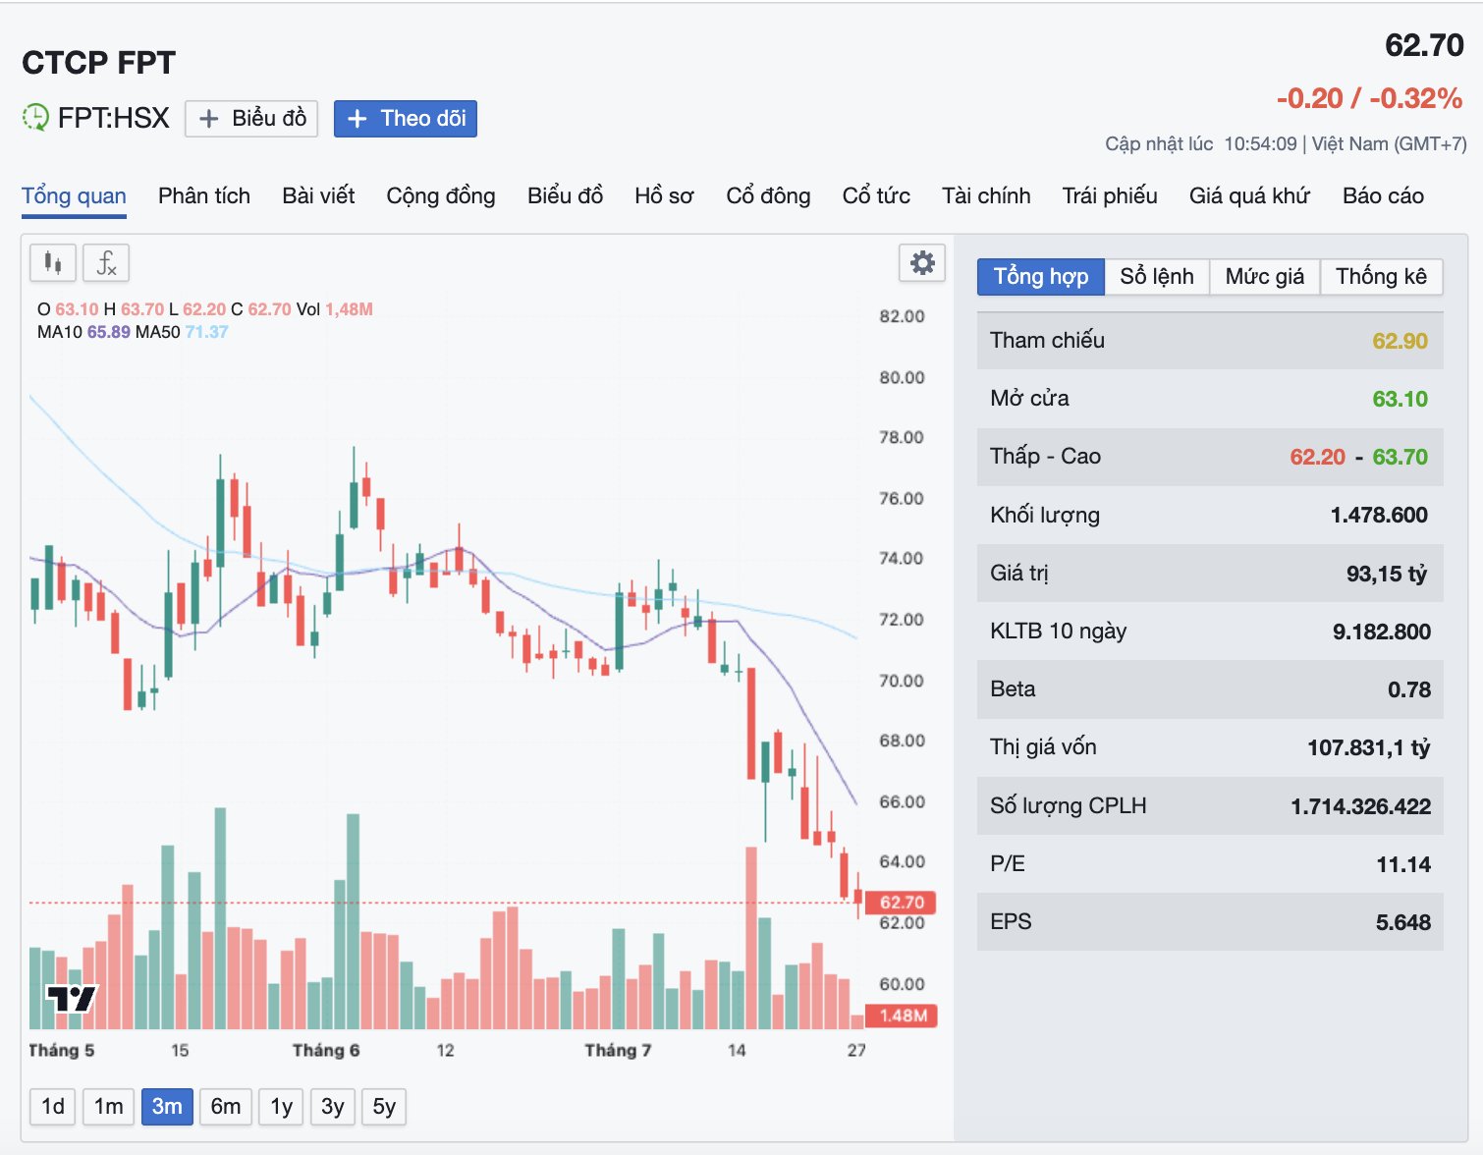Click the 62.70 price label on axis
1483x1155 pixels.
click(901, 903)
